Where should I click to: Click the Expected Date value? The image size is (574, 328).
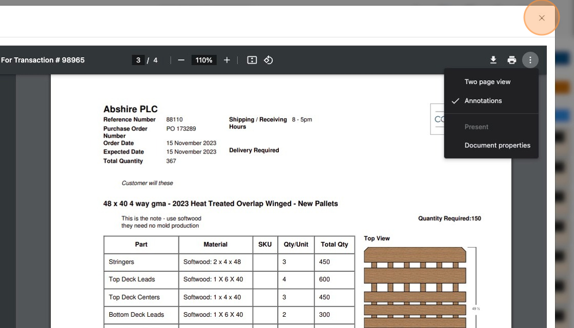(191, 152)
